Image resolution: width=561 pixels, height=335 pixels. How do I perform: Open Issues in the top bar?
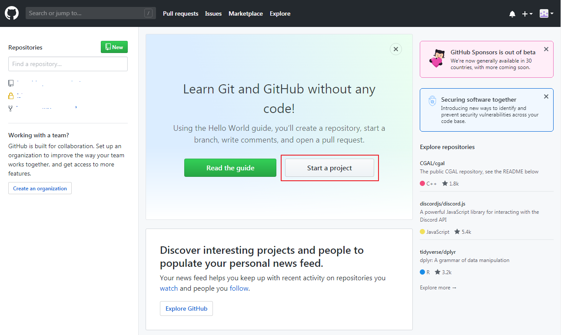coord(213,13)
